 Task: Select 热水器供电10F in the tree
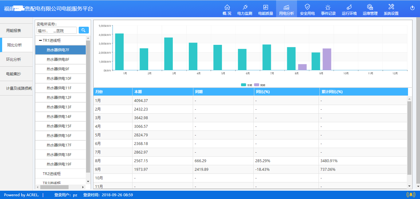pyautogui.click(x=61, y=79)
